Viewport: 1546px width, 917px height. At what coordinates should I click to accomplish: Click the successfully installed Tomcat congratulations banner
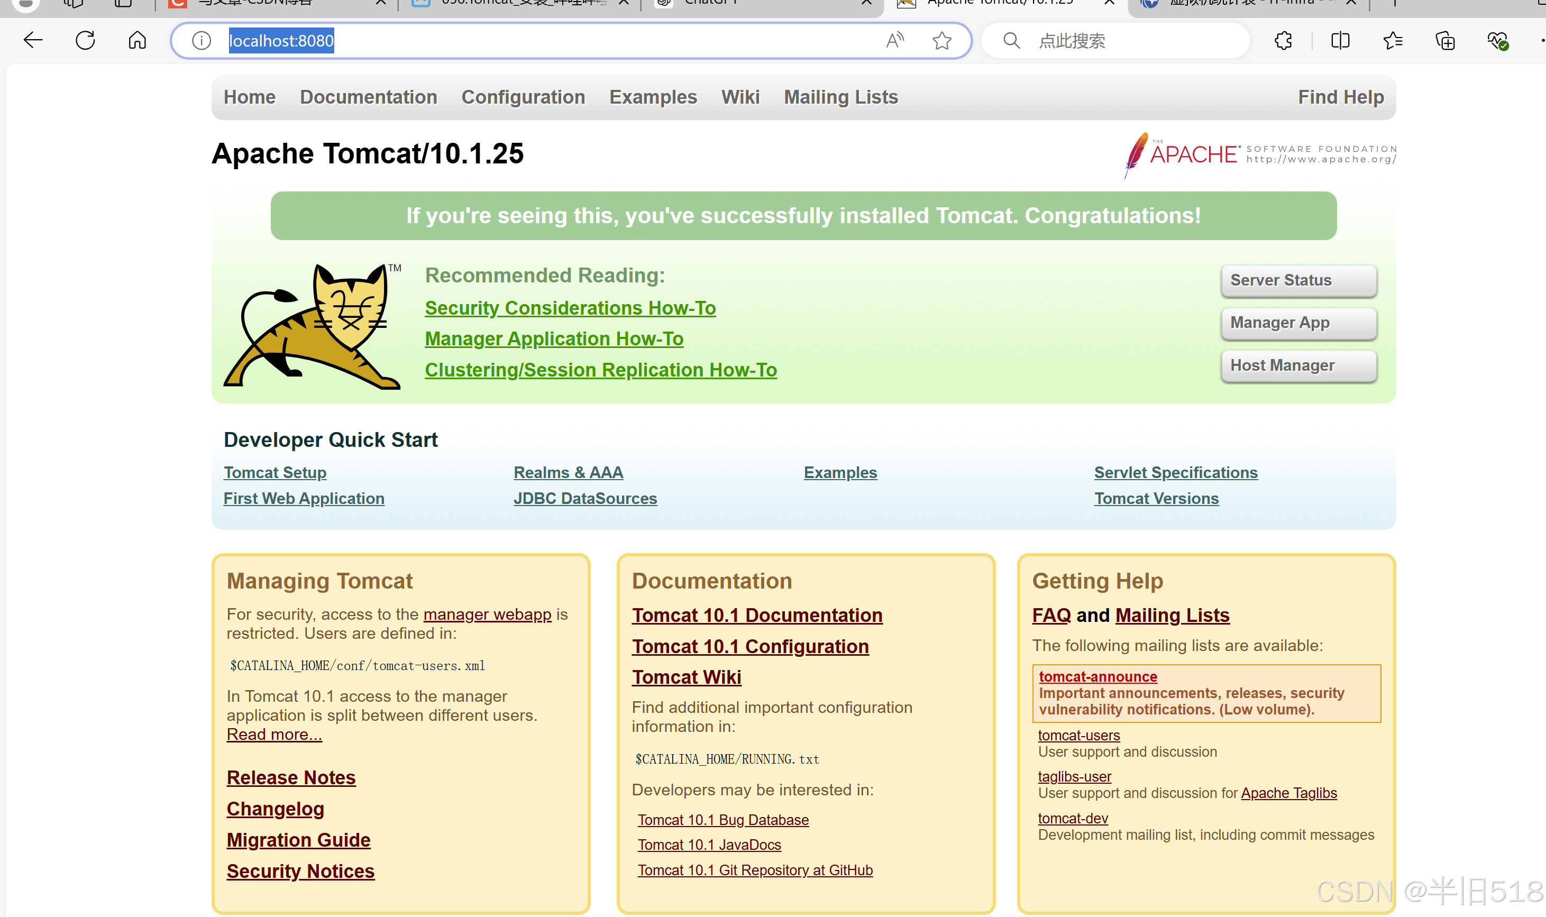point(803,216)
